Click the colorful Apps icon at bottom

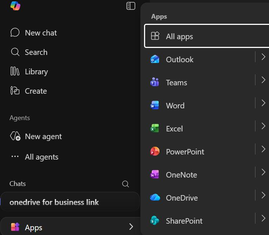click(x=15, y=227)
